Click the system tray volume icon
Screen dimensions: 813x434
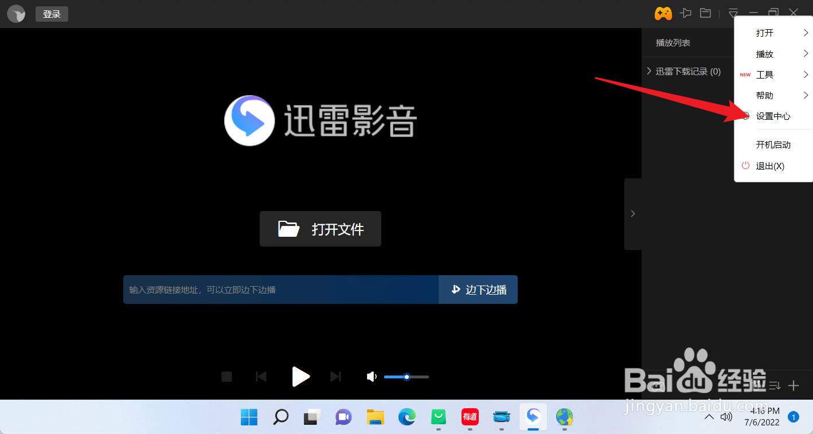[726, 417]
